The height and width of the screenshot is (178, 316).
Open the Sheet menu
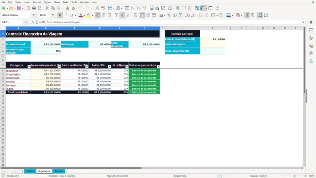[57, 2]
